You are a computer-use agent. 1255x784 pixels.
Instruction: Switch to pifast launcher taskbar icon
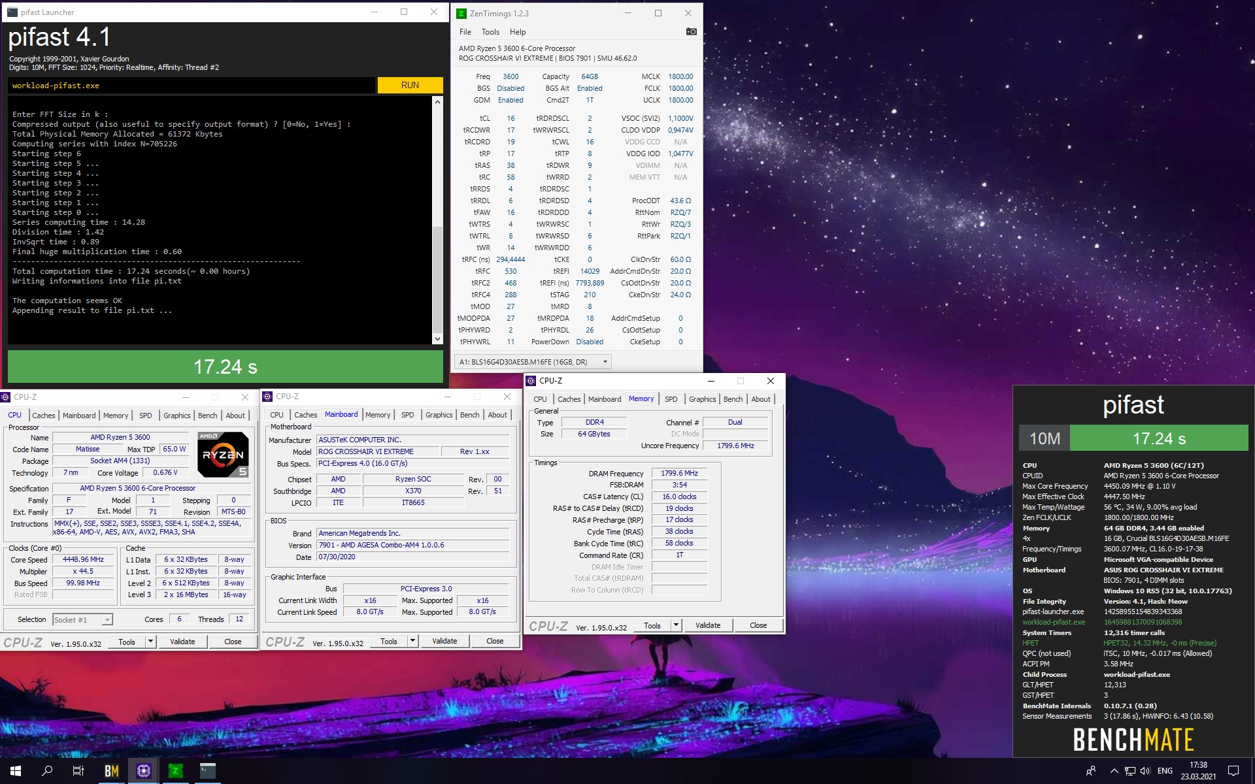(x=207, y=771)
